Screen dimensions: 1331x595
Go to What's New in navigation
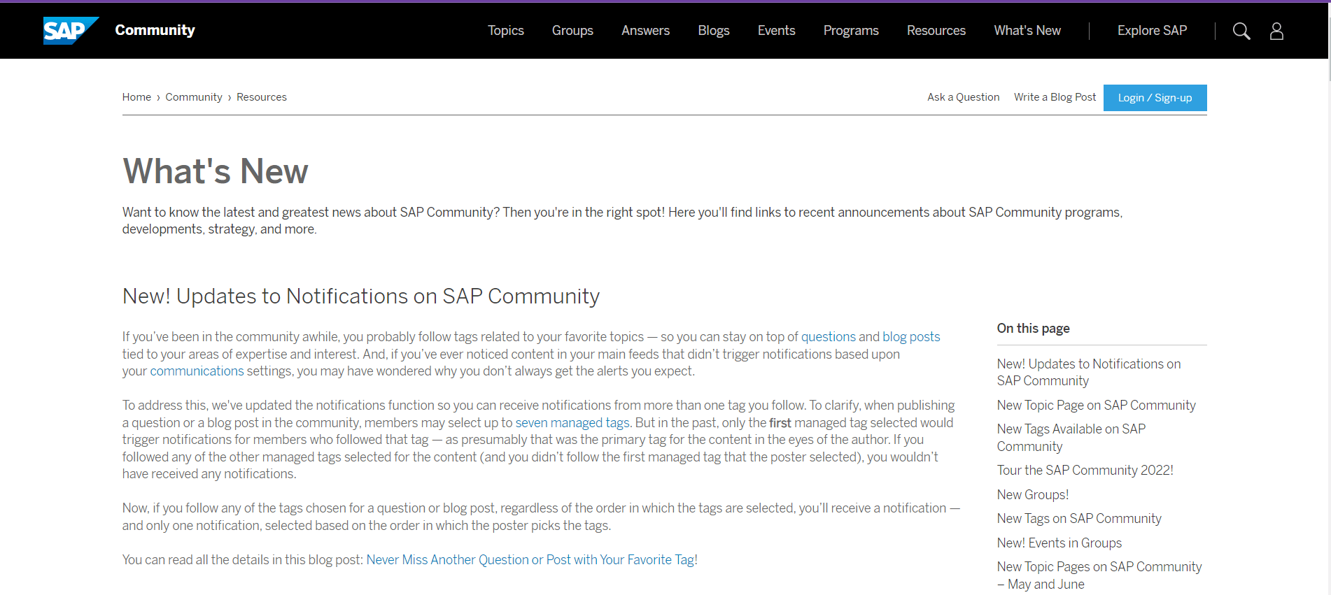click(1027, 31)
